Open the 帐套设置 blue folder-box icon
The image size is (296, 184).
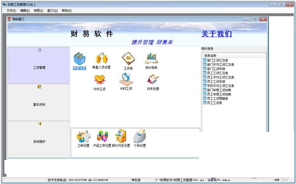79,59
